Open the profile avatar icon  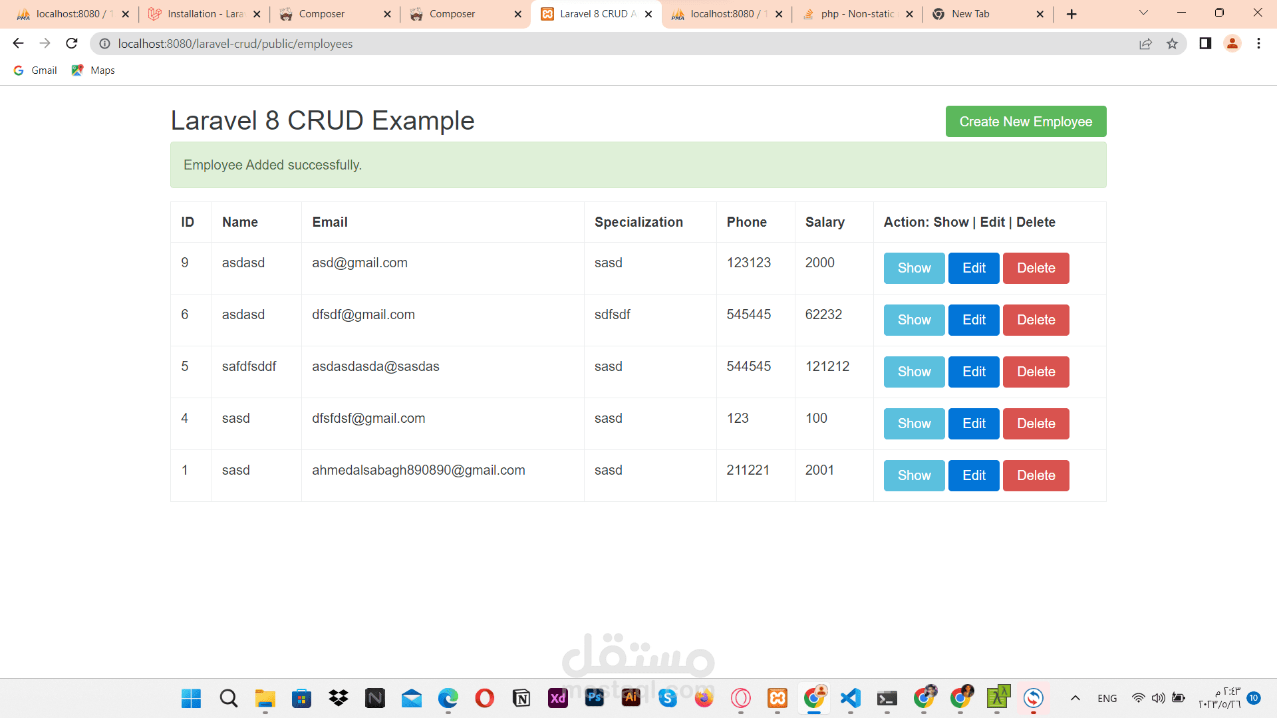(1232, 44)
